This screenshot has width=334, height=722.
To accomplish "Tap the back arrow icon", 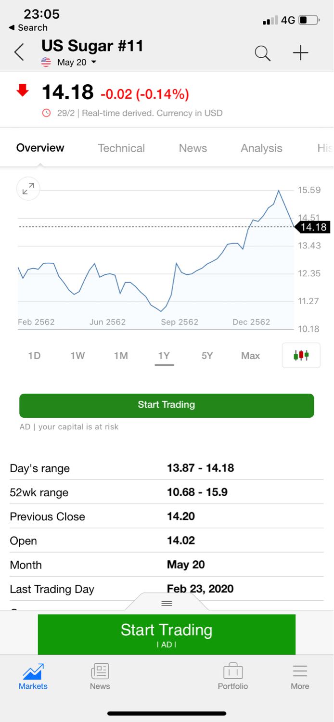I will click(19, 52).
